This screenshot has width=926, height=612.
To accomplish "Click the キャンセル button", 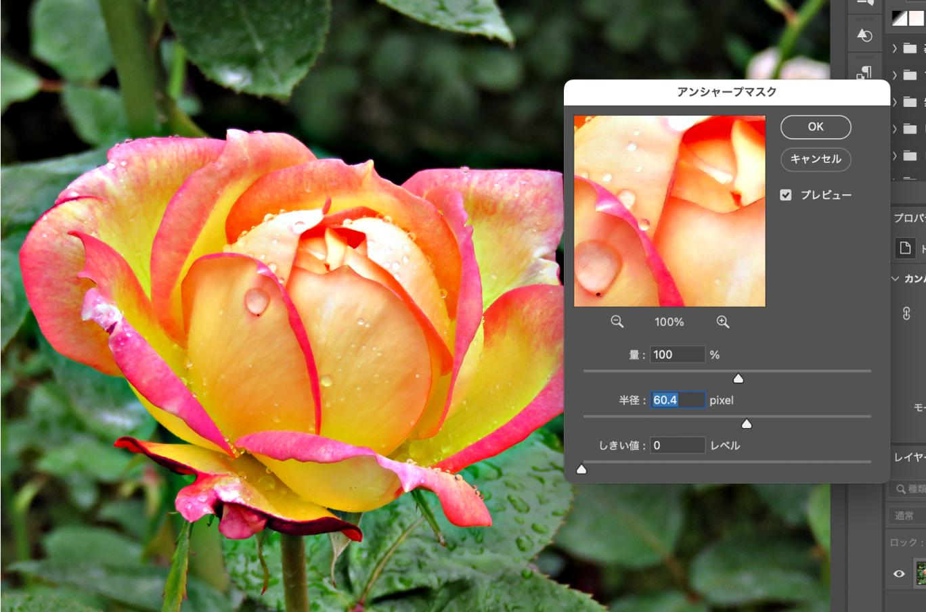I will pos(816,159).
